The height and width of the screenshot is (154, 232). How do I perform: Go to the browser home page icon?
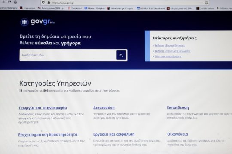click(x=15, y=2)
